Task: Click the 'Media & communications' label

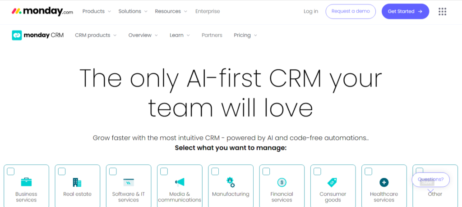Action: coord(180,197)
